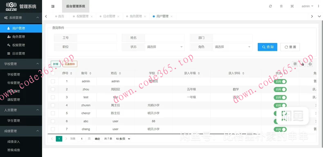Open 年级管理 in the sidebar

21,83
